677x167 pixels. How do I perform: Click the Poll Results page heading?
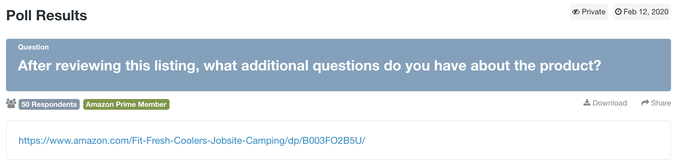(46, 16)
